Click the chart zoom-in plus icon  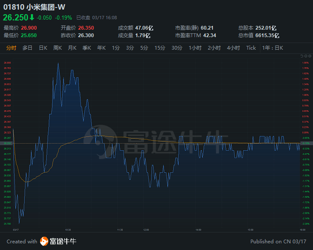coord(310,56)
